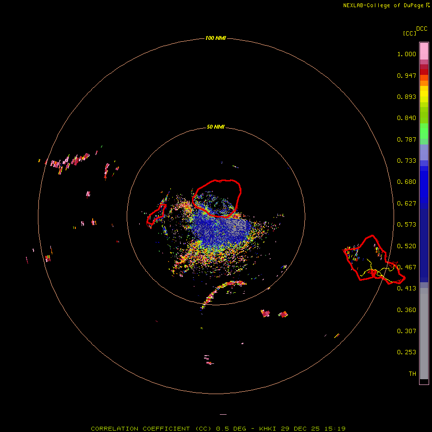
Task: Click the Correlation Coefficient KHKI caption at bottom
Action: [x=218, y=429]
